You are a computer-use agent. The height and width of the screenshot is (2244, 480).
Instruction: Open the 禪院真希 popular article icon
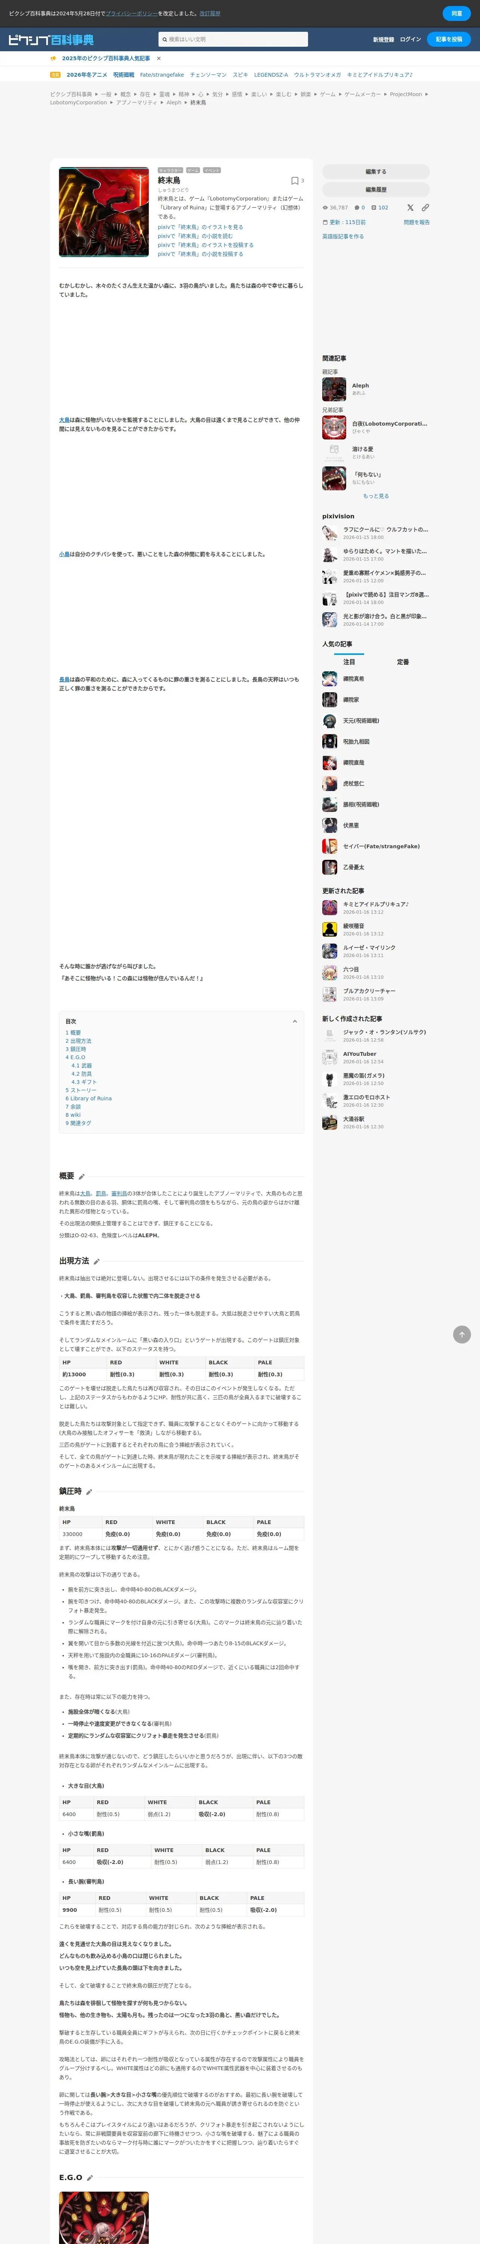click(x=329, y=678)
